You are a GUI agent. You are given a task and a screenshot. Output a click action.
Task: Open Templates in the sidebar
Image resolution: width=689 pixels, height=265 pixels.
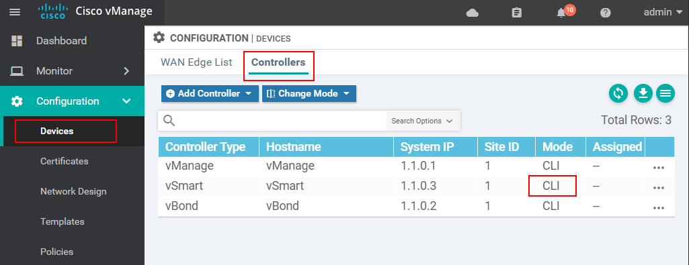(x=63, y=221)
